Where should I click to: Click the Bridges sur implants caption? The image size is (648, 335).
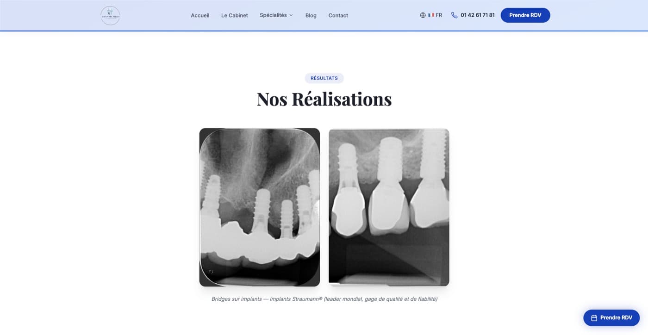324,299
